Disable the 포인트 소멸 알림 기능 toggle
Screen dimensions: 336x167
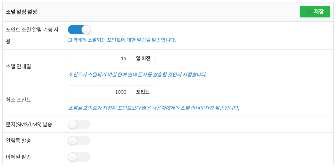79,30
